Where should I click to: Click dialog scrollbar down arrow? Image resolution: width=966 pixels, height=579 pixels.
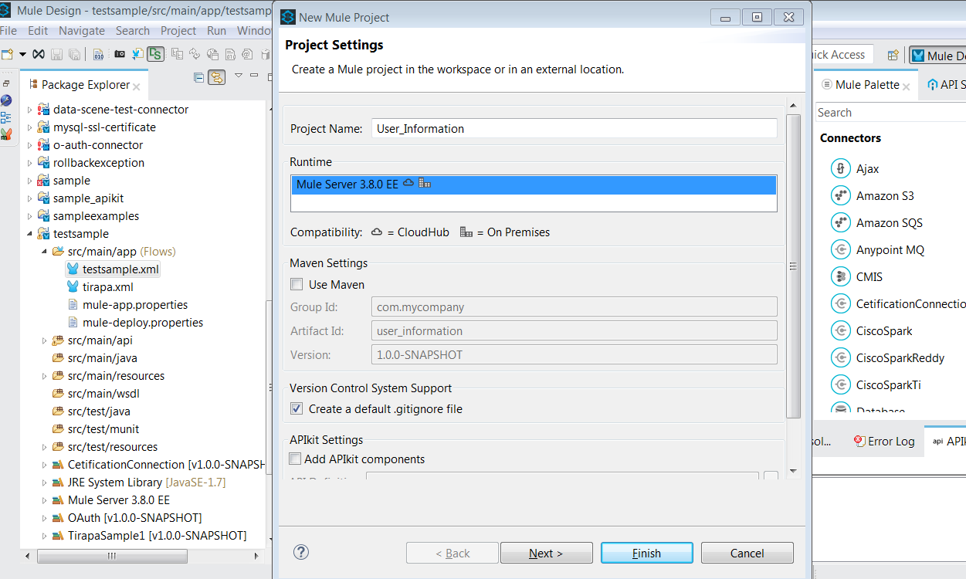pos(793,470)
